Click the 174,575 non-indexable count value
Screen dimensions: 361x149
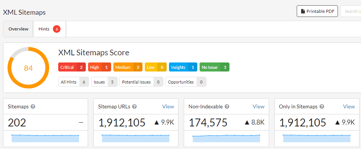point(208,123)
